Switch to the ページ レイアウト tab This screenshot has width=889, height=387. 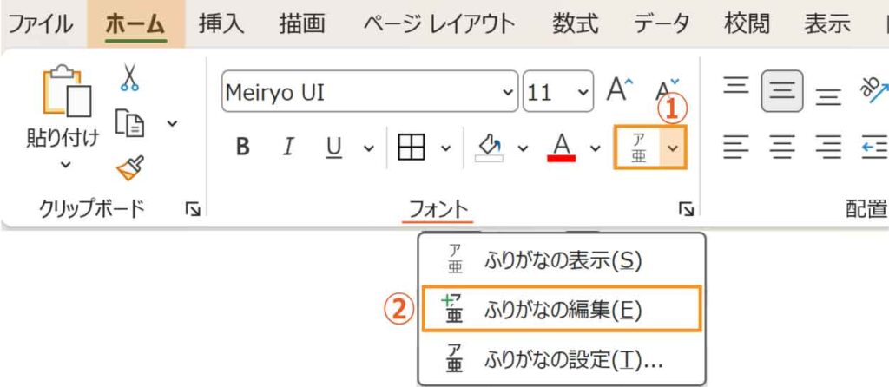(439, 23)
